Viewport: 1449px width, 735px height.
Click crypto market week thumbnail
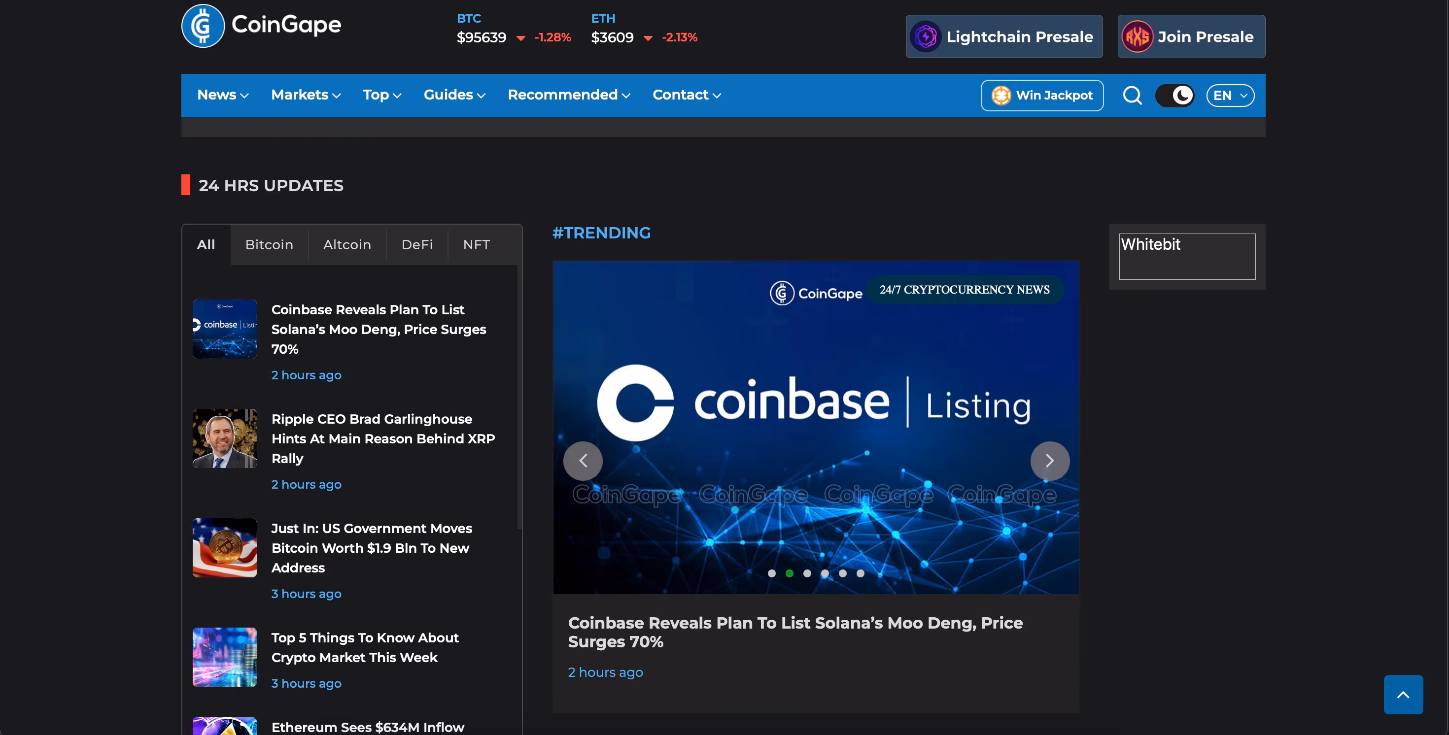(x=224, y=657)
